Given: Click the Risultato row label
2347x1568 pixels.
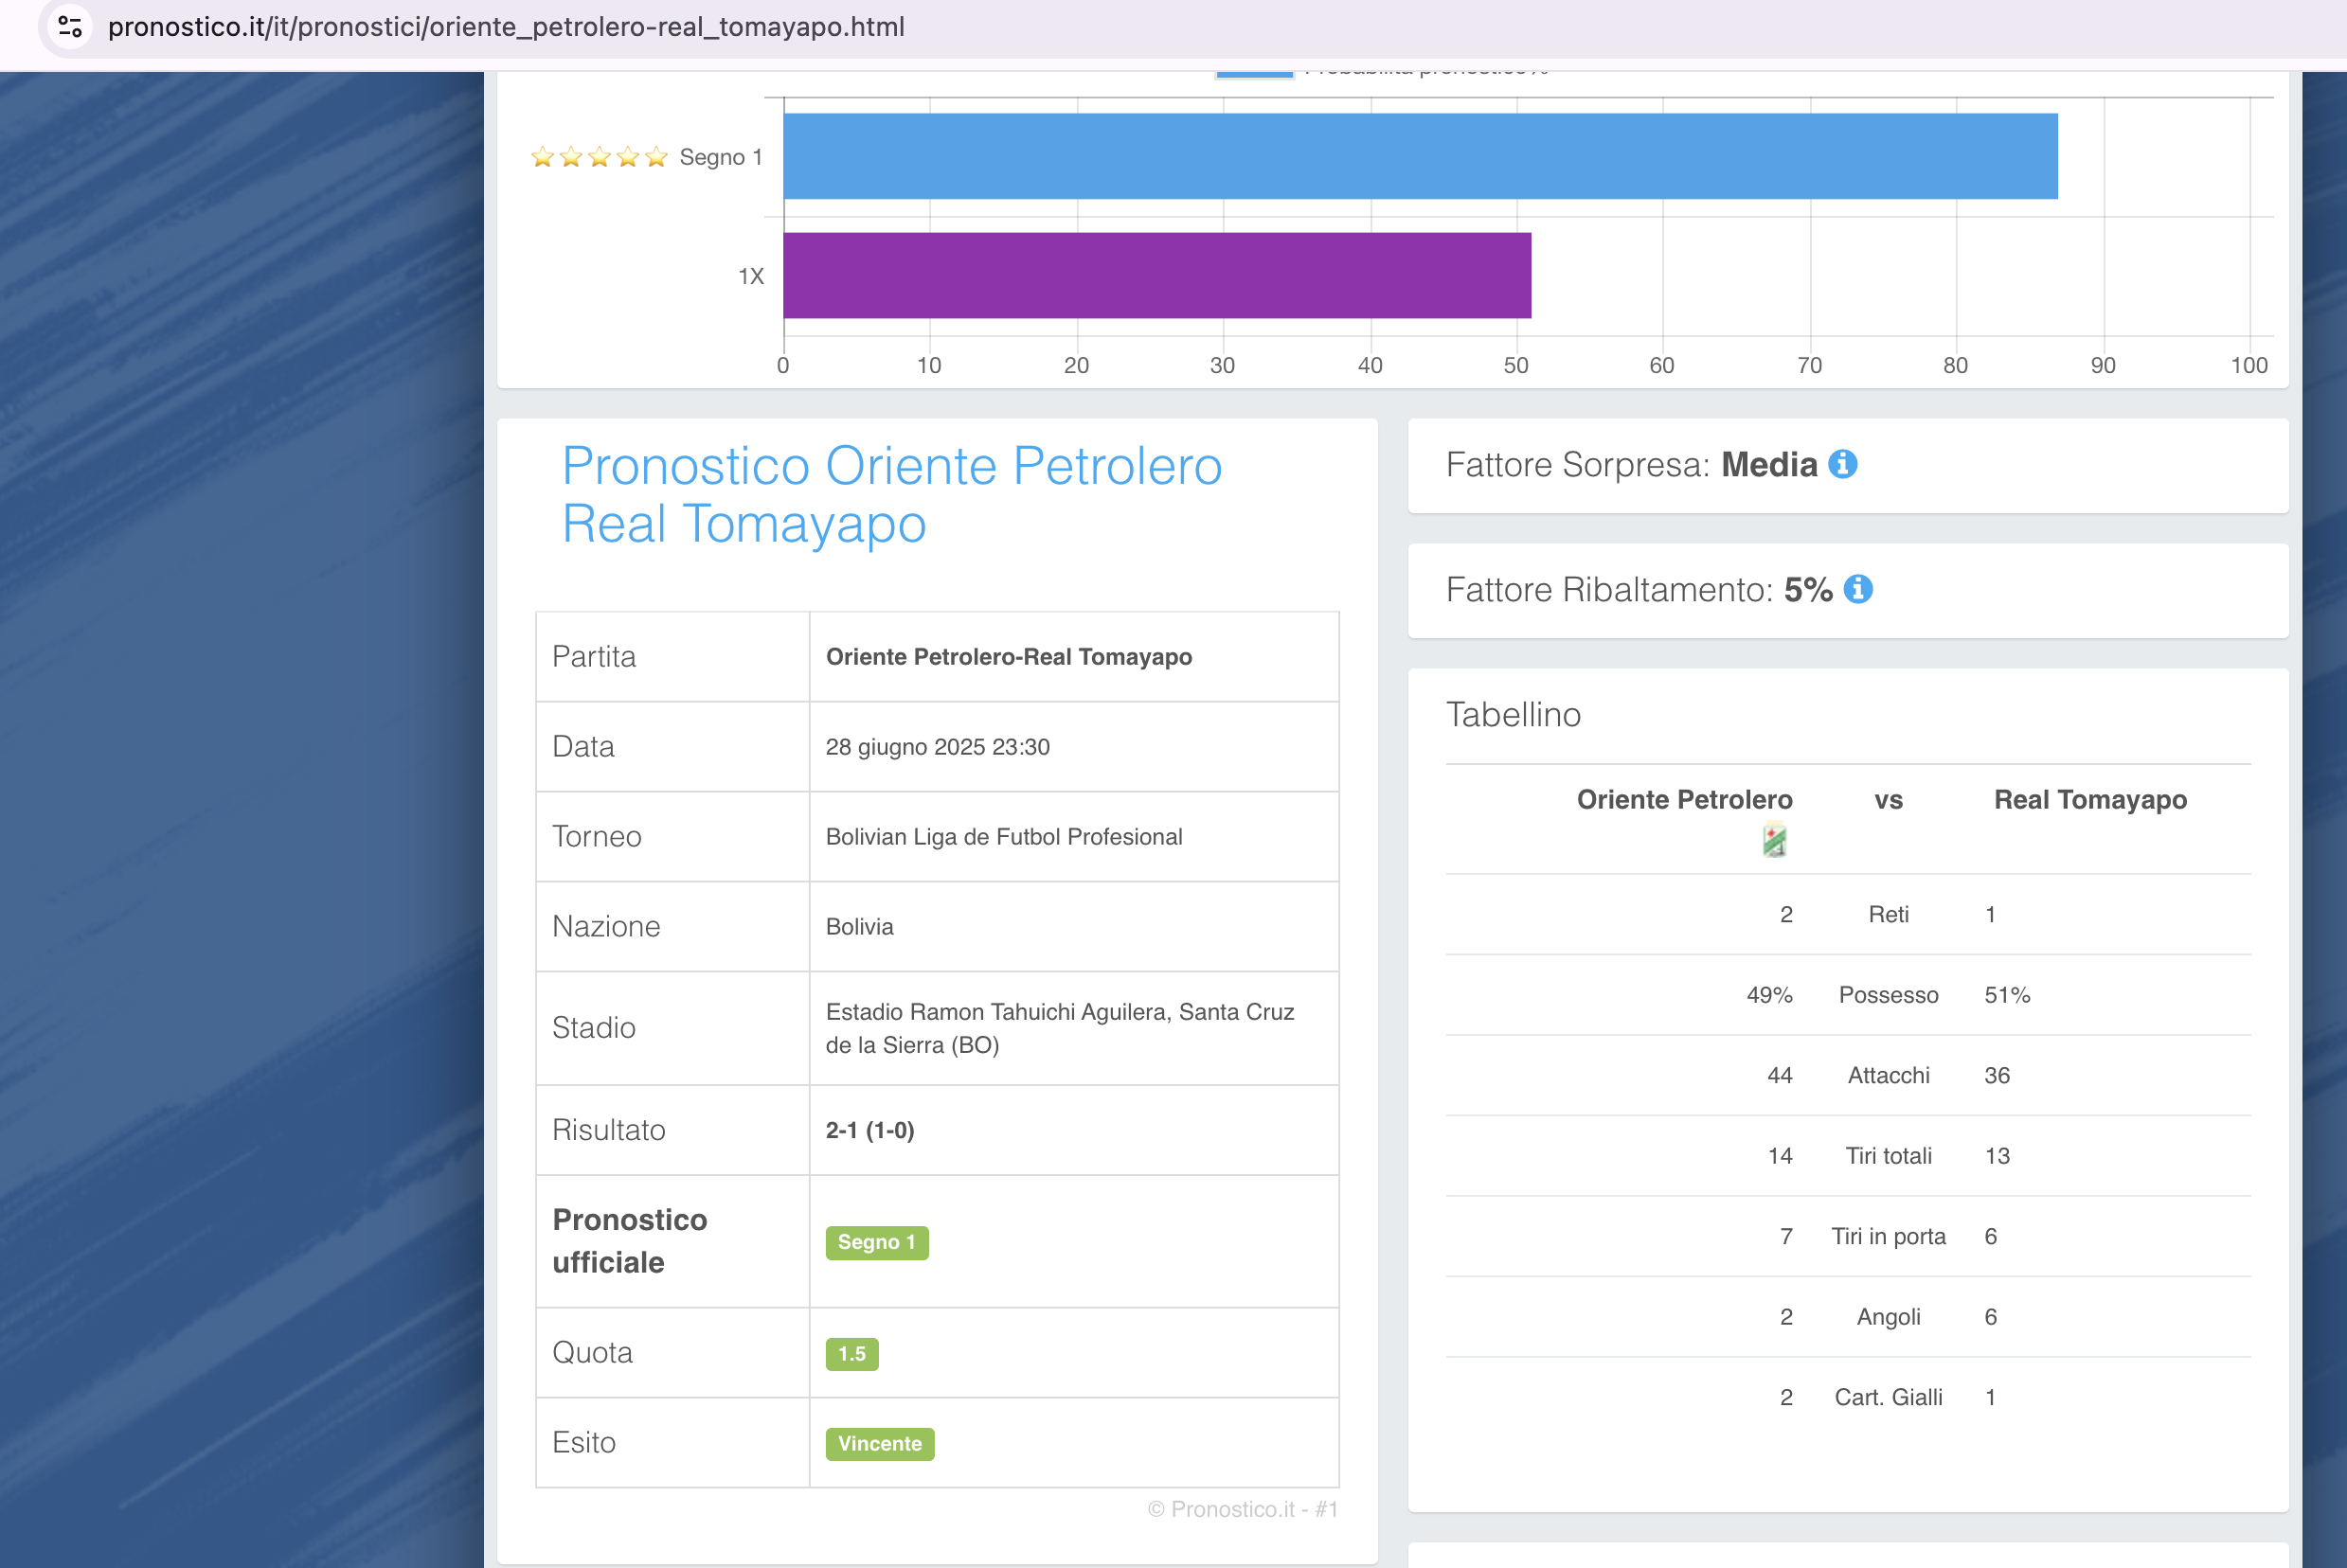Looking at the screenshot, I should pyautogui.click(x=609, y=1130).
